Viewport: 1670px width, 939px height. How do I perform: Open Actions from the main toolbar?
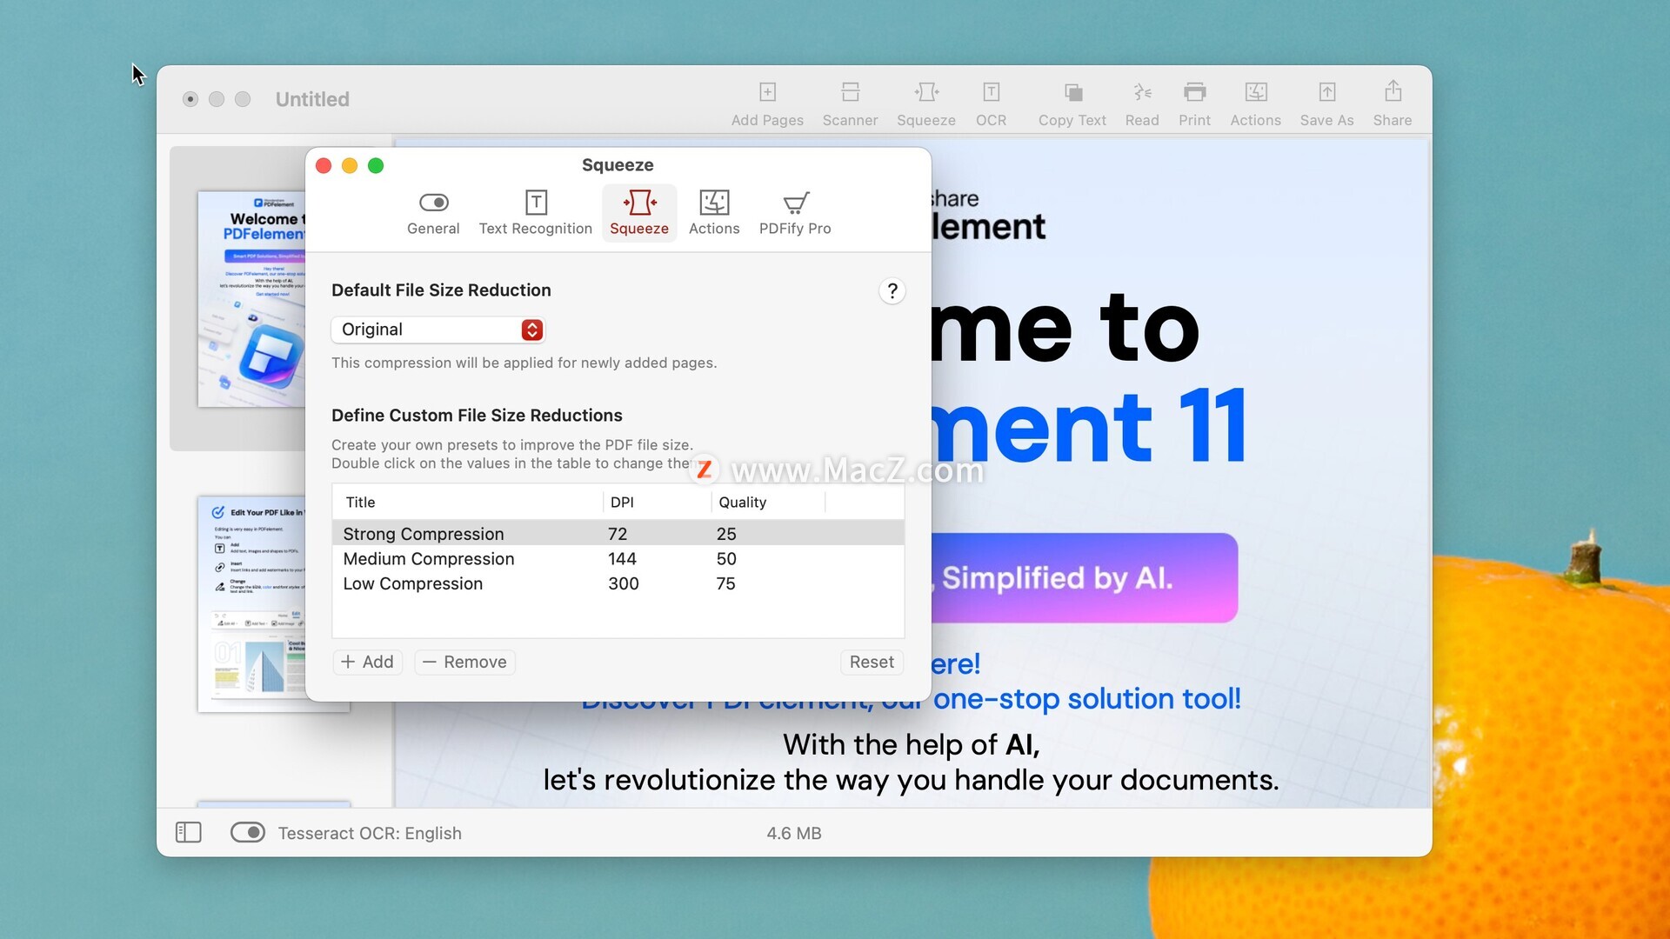tap(1255, 103)
